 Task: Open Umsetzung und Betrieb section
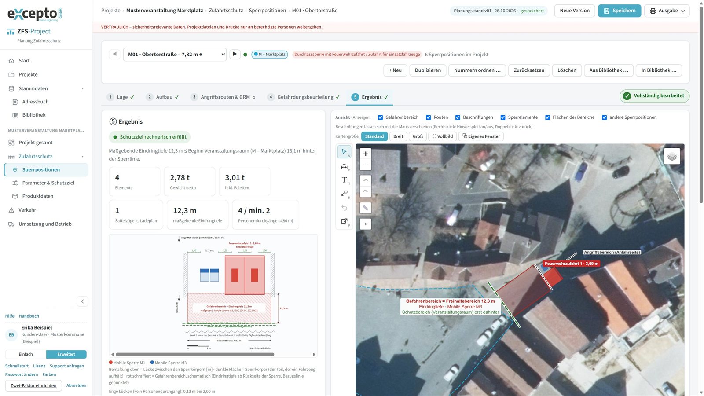[x=46, y=224]
